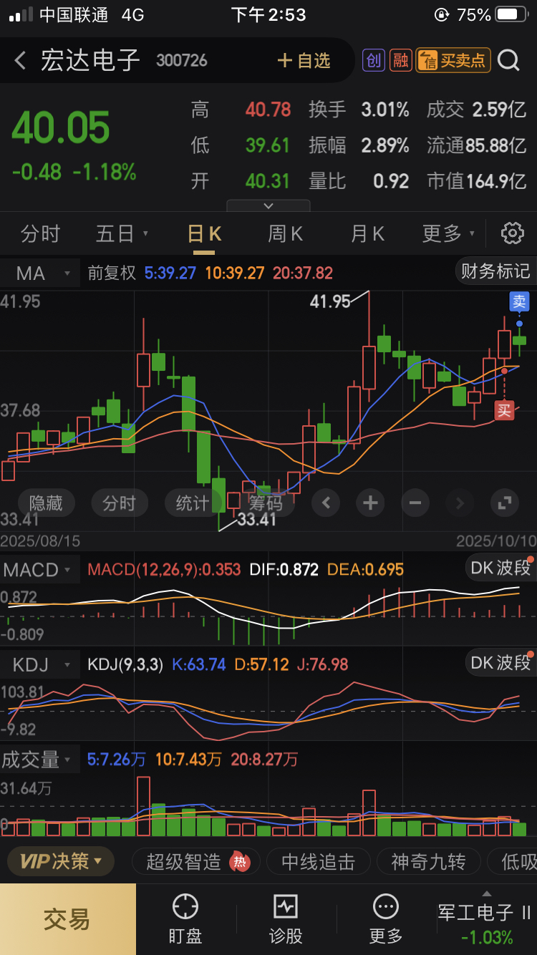Viewport: 537px width, 955px height.
Task: Hide the chart toolbar with 隐藏
Action: (46, 503)
